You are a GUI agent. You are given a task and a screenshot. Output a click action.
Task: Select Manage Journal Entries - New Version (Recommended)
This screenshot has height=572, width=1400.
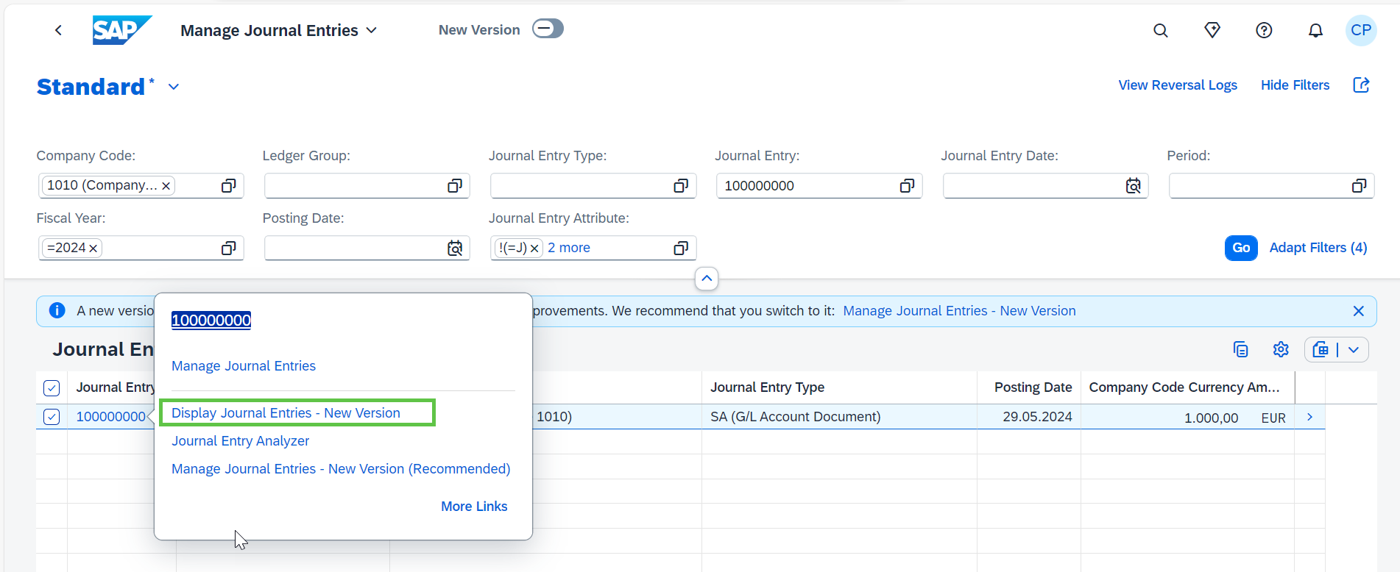click(x=341, y=469)
